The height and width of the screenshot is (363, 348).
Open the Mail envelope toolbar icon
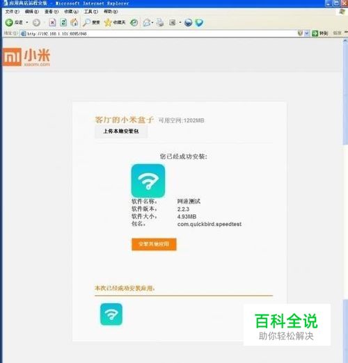click(x=147, y=22)
